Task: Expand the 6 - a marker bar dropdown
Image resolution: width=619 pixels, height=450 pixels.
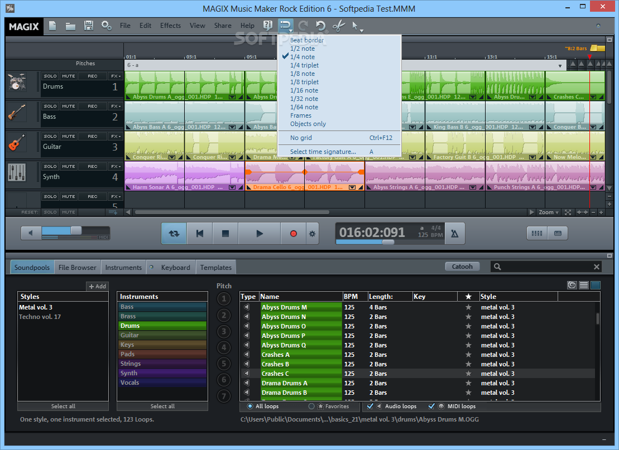Action: [x=560, y=66]
